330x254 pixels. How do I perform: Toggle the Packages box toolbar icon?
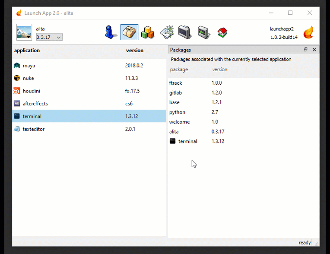(129, 32)
